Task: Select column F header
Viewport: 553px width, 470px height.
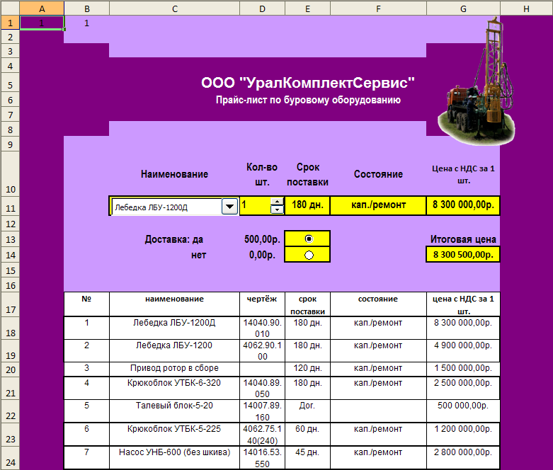Action: click(x=378, y=8)
